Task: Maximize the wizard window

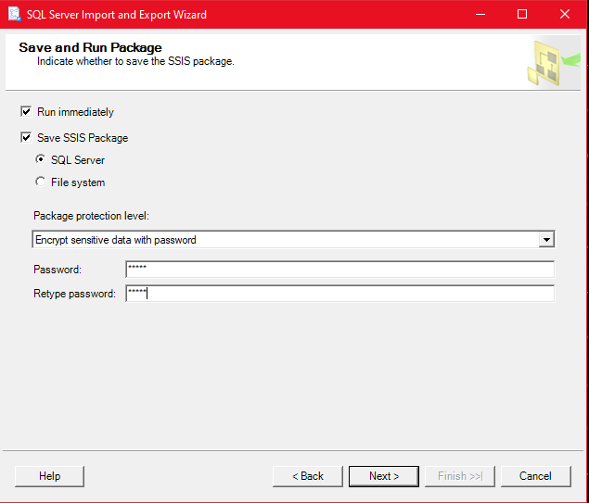Action: click(522, 14)
